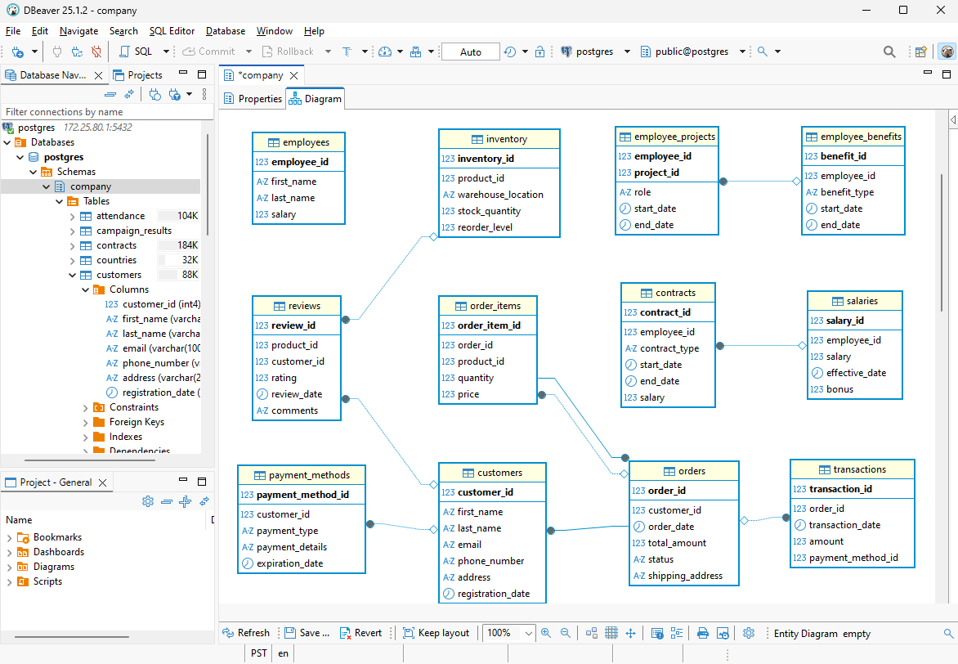Viewport: 958px width, 664px height.
Task: Click the attribute visibility icon in diagram toolbar
Action: (657, 634)
